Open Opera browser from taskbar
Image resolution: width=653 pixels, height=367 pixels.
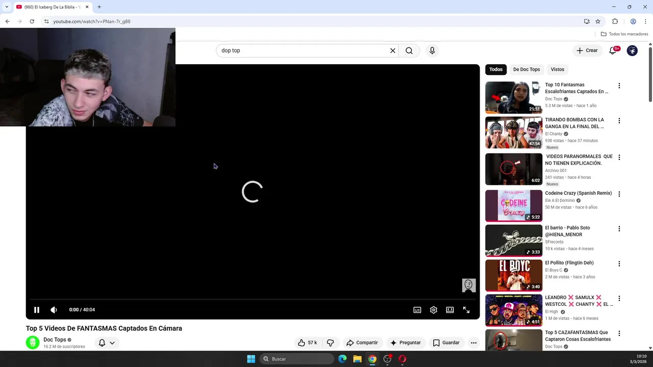[x=403, y=359]
